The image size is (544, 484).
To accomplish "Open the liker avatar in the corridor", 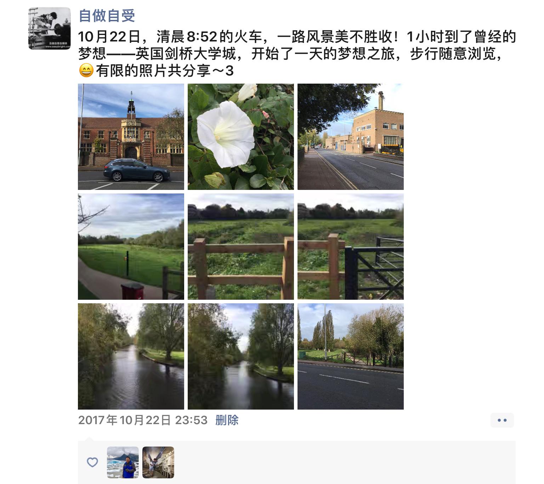I will pos(158,462).
